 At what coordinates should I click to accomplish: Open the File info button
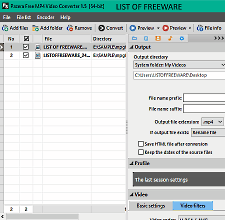209,28
